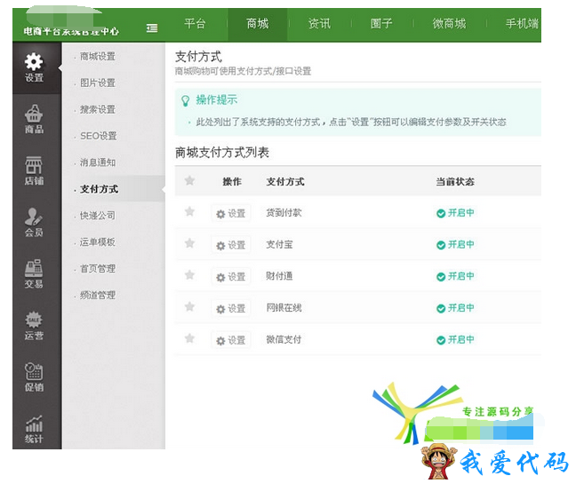The width and height of the screenshot is (584, 484).
Task: Click the 微信支付 payment name
Action: 284,339
